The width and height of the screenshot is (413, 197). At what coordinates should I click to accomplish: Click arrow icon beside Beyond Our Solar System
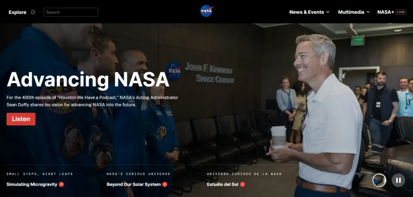pyautogui.click(x=165, y=184)
